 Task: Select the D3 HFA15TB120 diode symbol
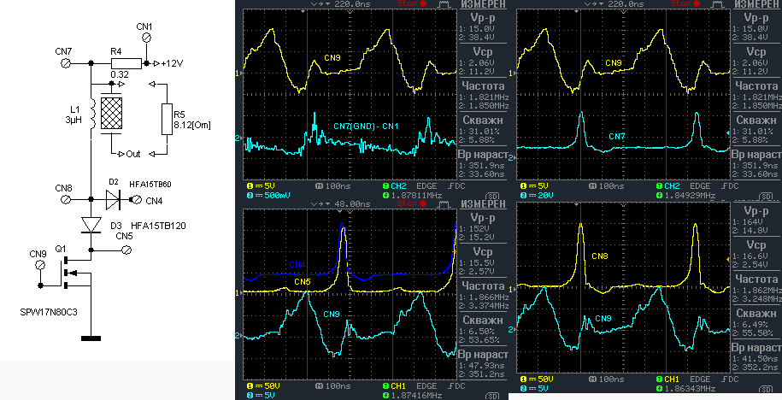coord(91,224)
